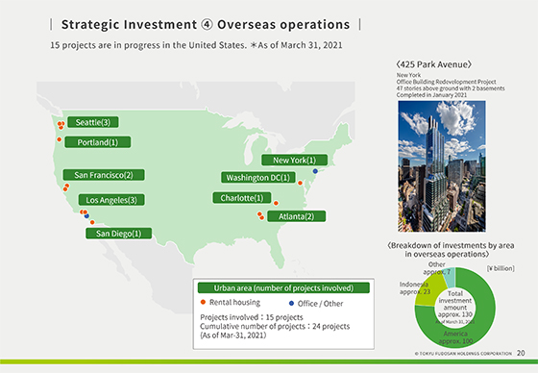Select the San Francisco(2) label
This screenshot has width=538, height=373.
[104, 175]
